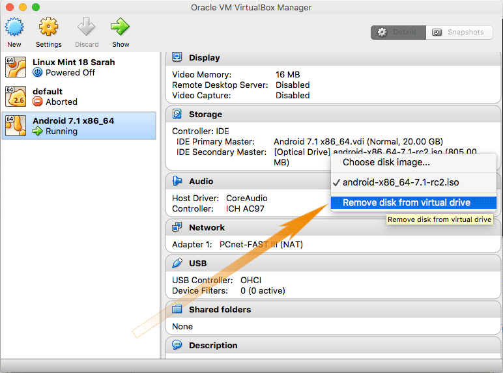Switch to the Snapshots view

pyautogui.click(x=459, y=33)
